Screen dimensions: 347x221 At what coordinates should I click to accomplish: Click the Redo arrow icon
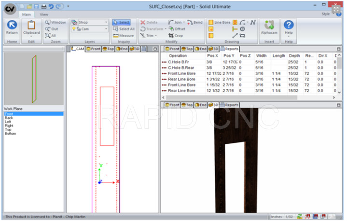[x=58, y=6]
